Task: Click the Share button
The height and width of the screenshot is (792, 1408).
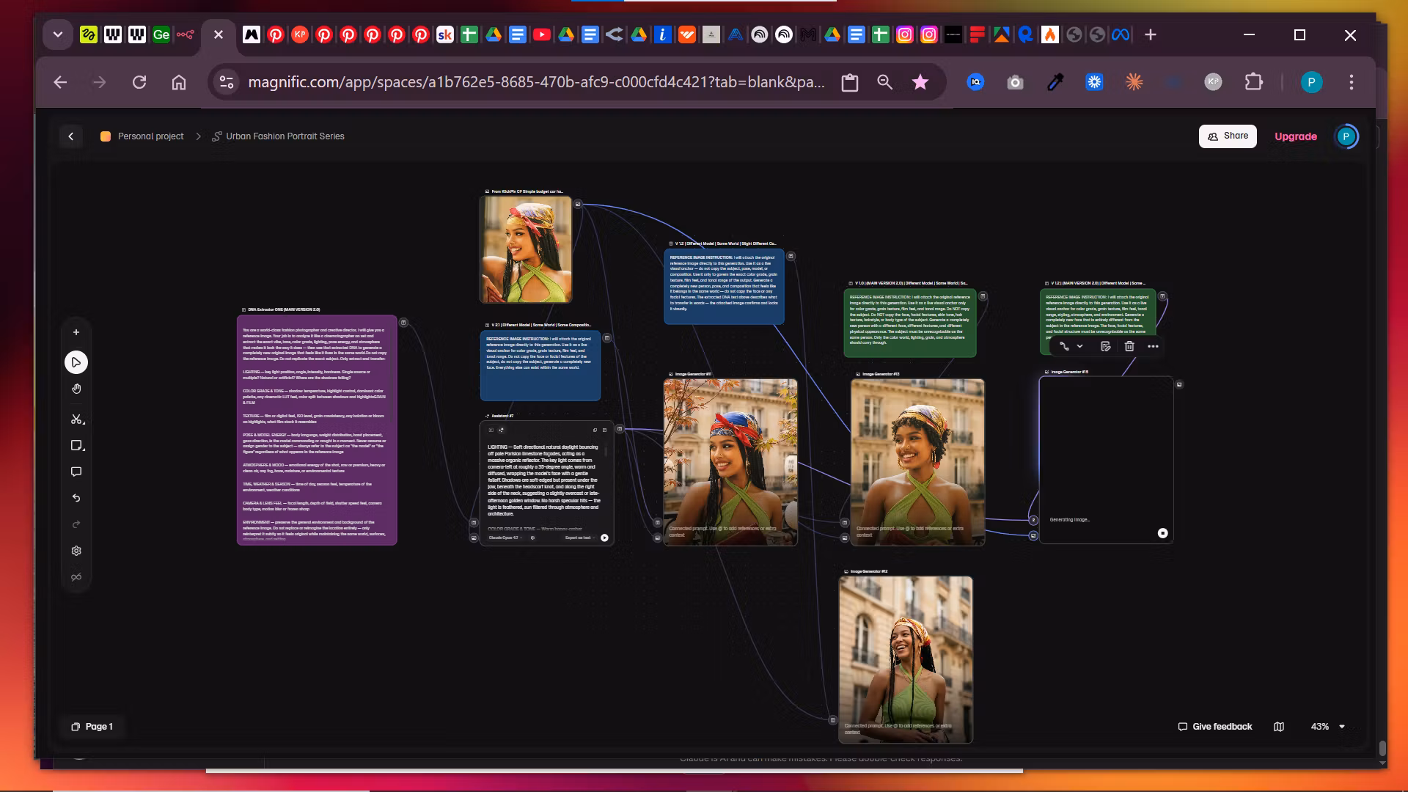Action: [x=1228, y=136]
